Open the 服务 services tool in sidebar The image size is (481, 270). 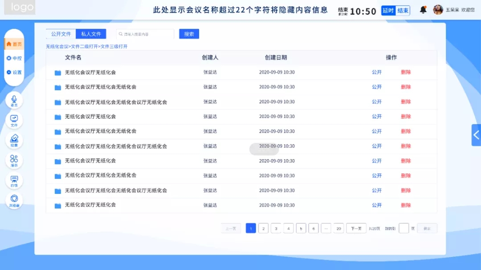[14, 161]
